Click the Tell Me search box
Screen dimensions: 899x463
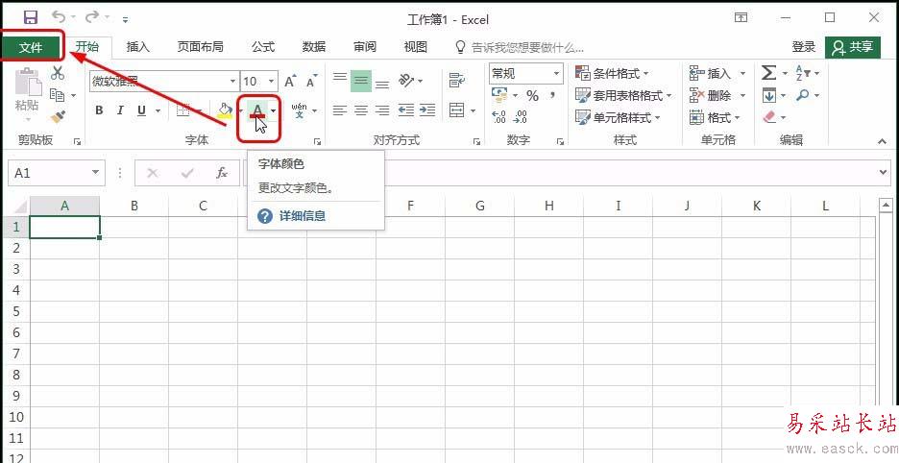(x=520, y=47)
